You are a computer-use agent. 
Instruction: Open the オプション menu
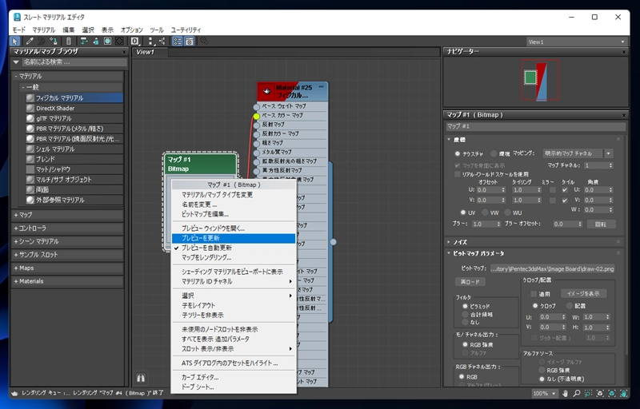[131, 30]
